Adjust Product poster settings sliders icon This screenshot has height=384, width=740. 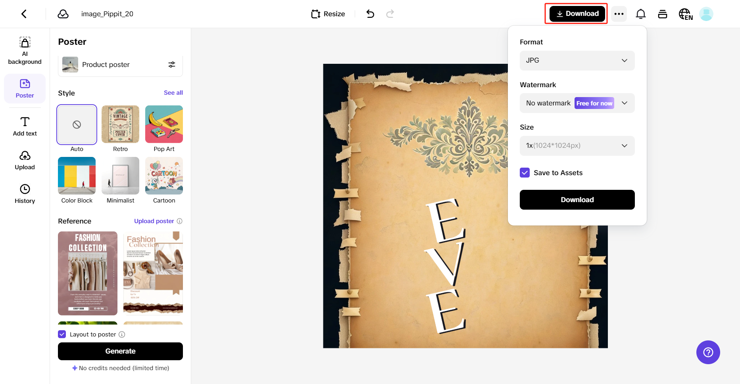172,65
